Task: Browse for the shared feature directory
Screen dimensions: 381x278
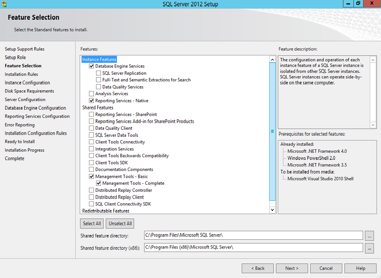Action: 369,235
